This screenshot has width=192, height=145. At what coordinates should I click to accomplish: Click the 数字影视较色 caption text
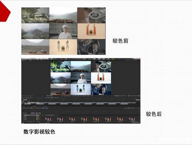(x=39, y=132)
